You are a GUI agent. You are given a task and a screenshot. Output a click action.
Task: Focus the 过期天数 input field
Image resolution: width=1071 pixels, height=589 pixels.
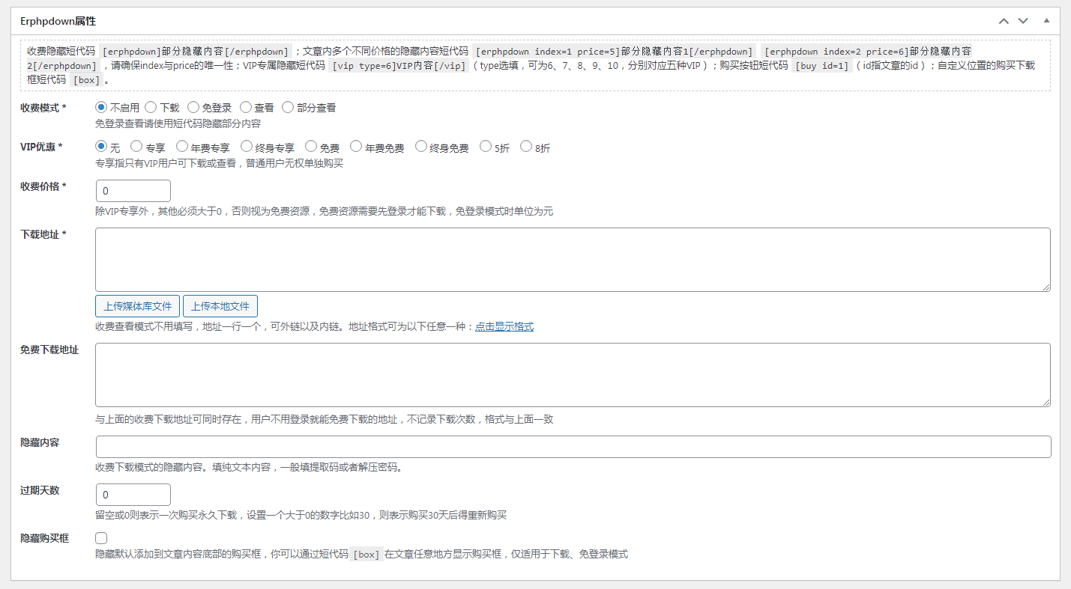coord(133,495)
